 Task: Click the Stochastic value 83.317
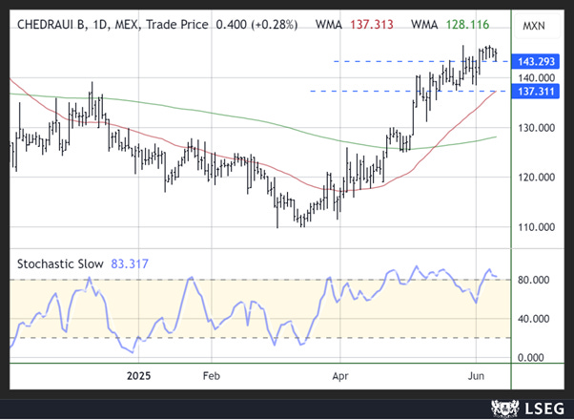tap(130, 263)
